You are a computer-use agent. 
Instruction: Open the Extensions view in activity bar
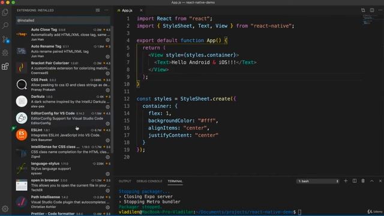click(5, 66)
